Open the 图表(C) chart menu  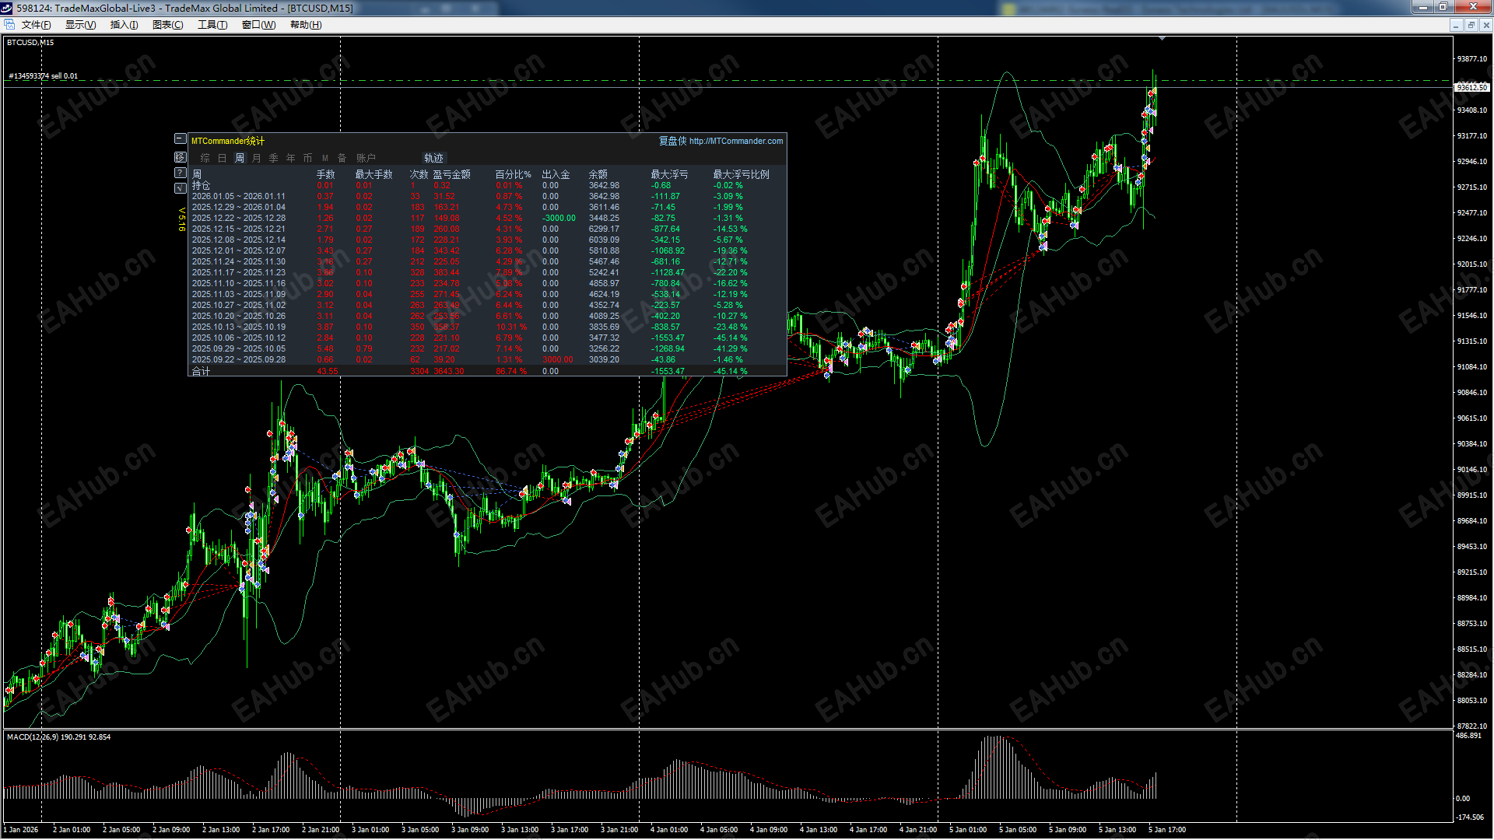[x=167, y=25]
